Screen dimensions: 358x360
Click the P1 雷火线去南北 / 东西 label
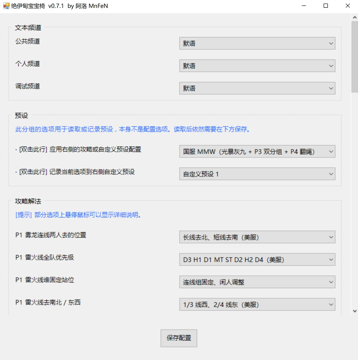(x=48, y=302)
